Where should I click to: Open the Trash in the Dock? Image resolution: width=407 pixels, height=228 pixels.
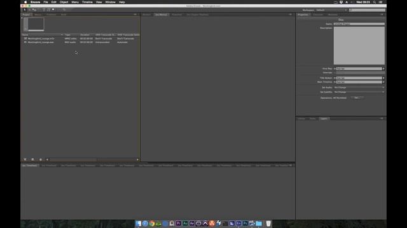[268, 224]
